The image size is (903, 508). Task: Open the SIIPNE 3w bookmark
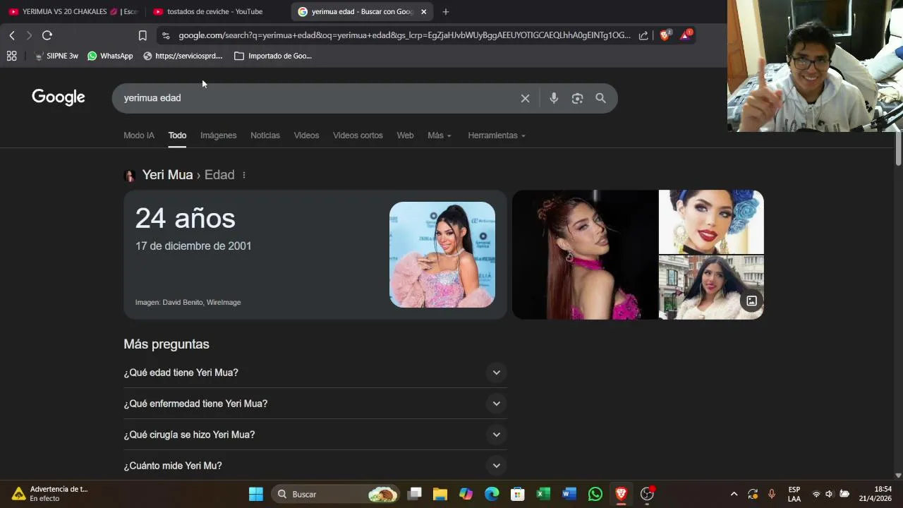56,56
